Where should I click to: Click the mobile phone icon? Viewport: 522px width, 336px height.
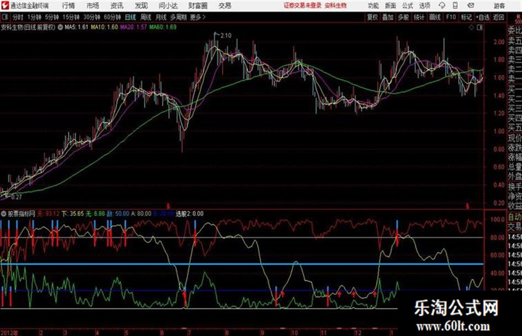455,6
